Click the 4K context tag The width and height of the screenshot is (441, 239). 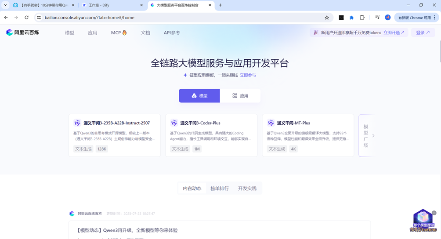(293, 149)
